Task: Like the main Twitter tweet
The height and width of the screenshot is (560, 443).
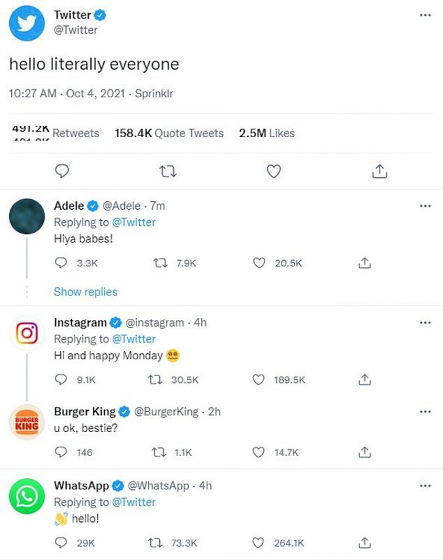Action: click(274, 171)
